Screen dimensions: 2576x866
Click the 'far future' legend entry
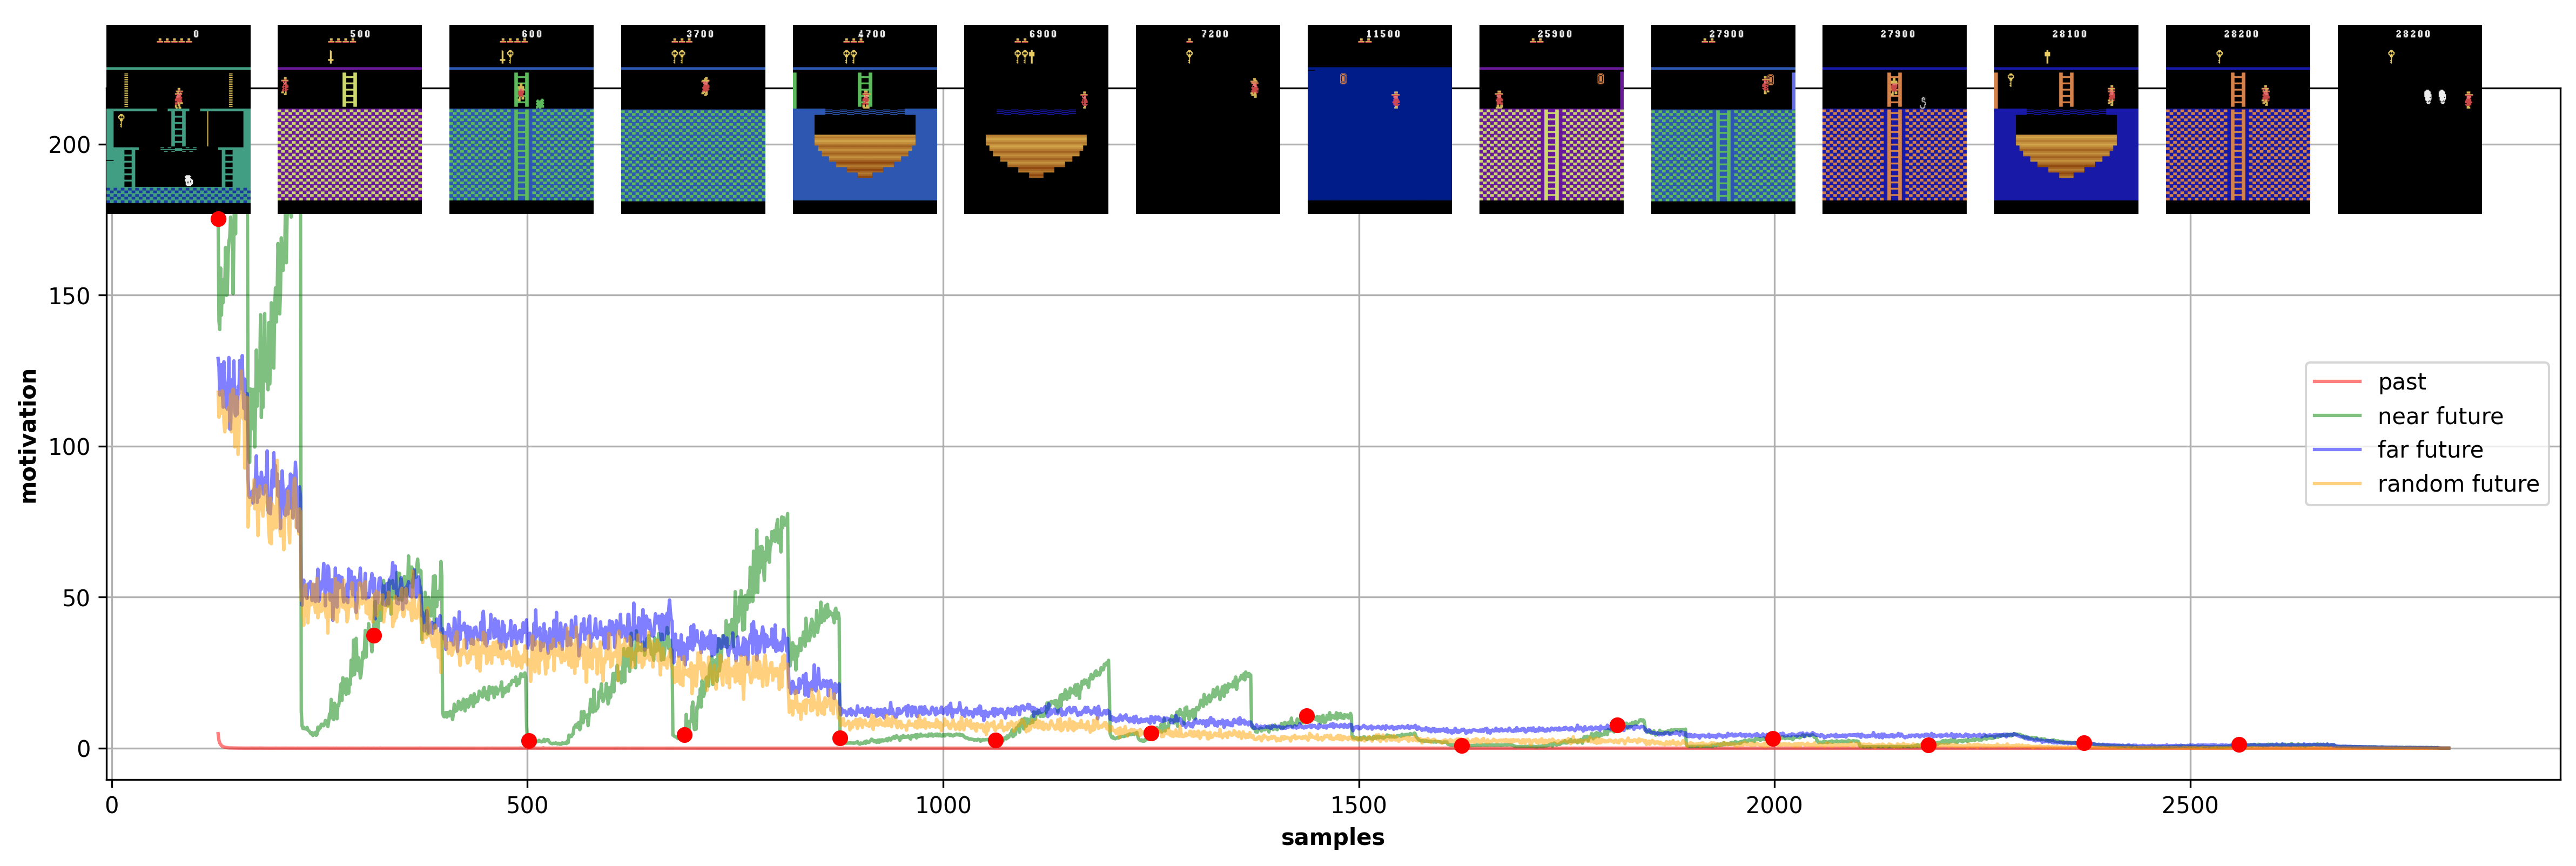click(2429, 450)
